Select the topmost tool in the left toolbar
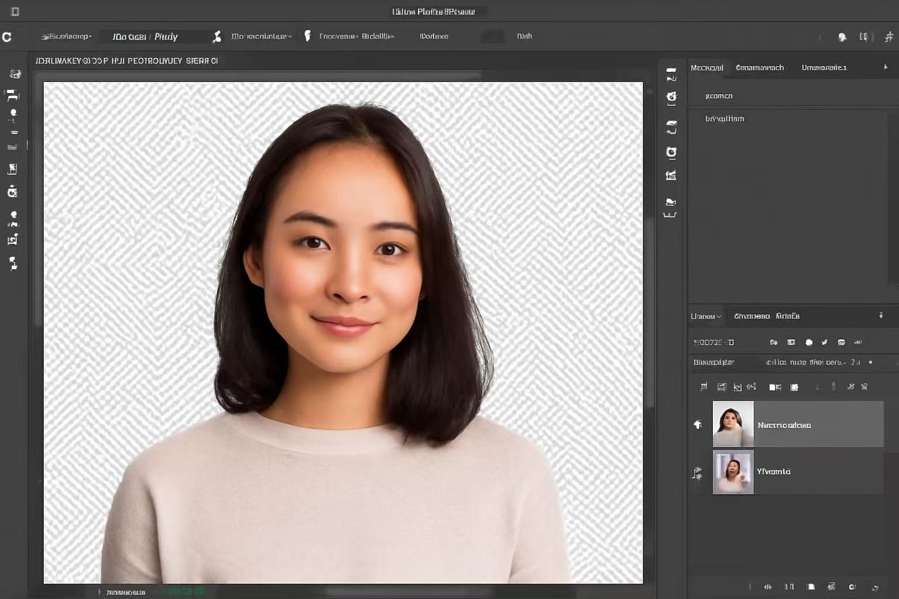Viewport: 899px width, 599px height. [x=15, y=74]
